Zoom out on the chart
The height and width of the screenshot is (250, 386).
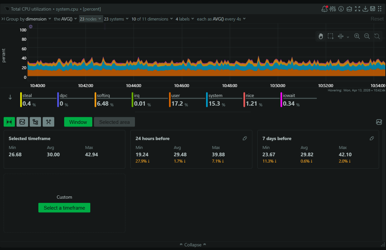coord(367,36)
